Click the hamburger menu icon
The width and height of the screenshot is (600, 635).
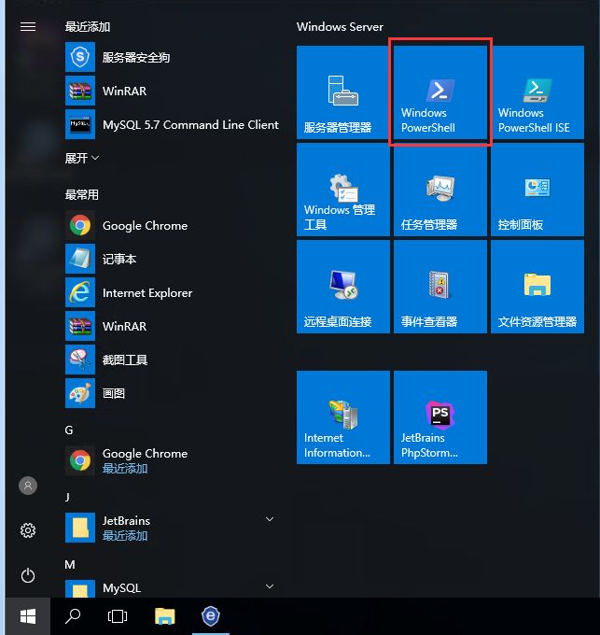coord(28,27)
